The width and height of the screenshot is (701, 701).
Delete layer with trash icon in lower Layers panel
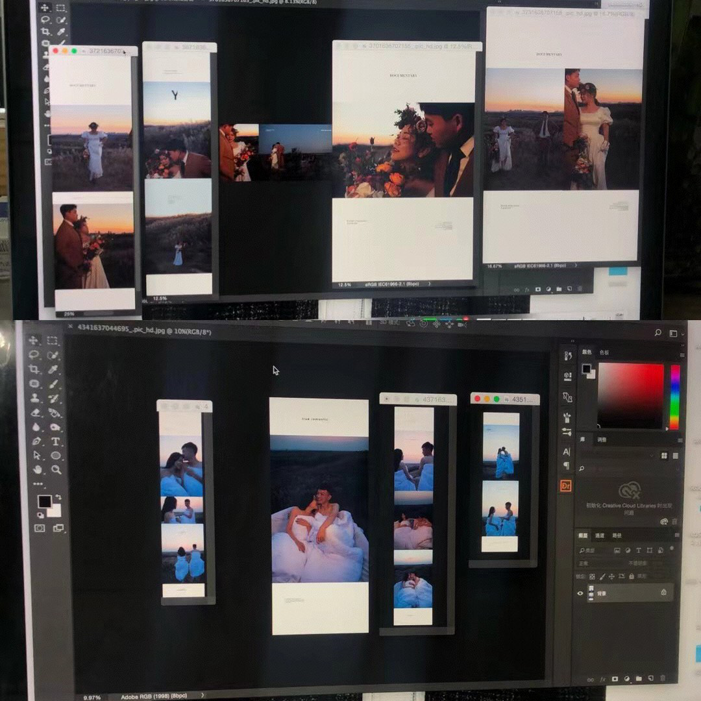663,678
